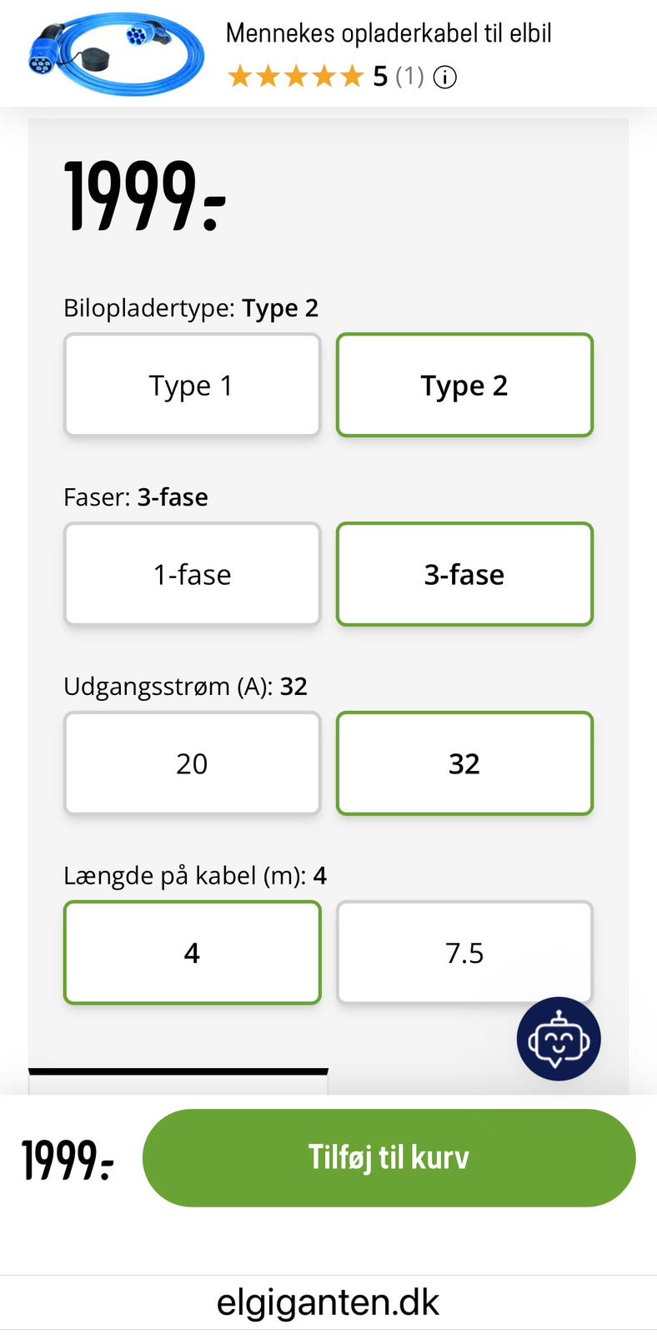Tap the elgiganten.dk address bar
This screenshot has width=657, height=1335.
pos(328,1302)
